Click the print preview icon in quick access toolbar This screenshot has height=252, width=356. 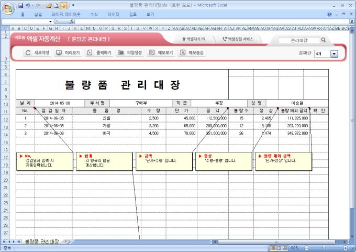(57, 5)
